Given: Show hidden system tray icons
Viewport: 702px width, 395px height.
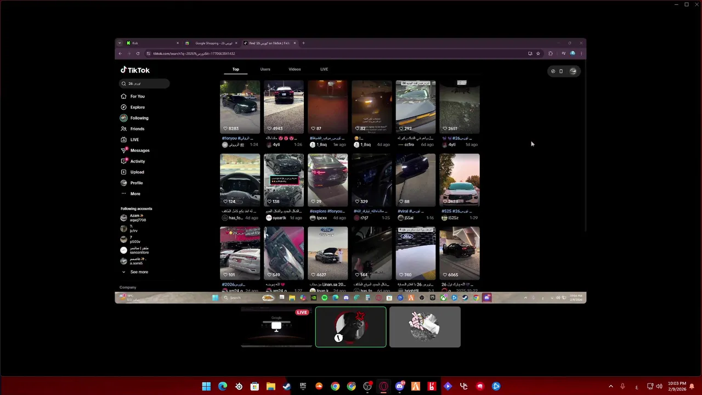Looking at the screenshot, I should [610, 386].
